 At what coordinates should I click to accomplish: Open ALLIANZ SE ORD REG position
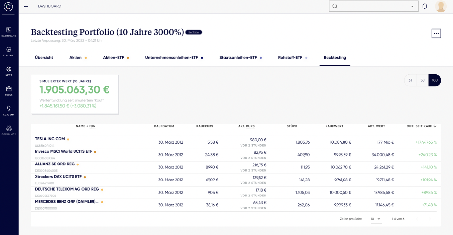(x=236, y=167)
